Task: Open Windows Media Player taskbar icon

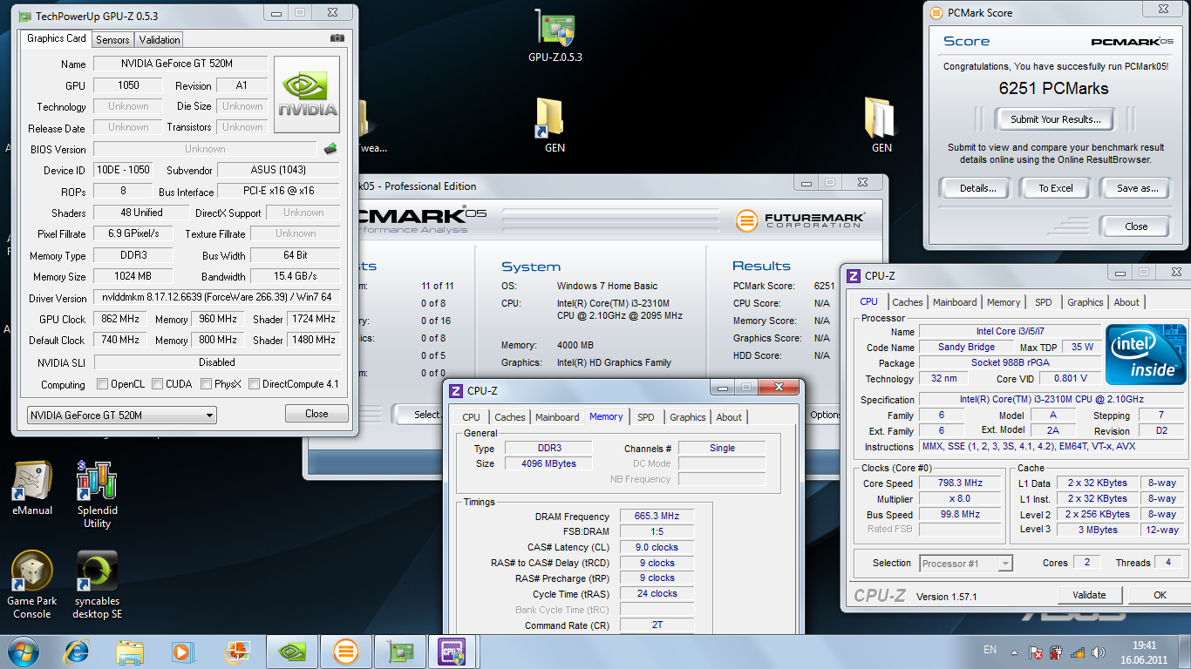Action: tap(181, 652)
